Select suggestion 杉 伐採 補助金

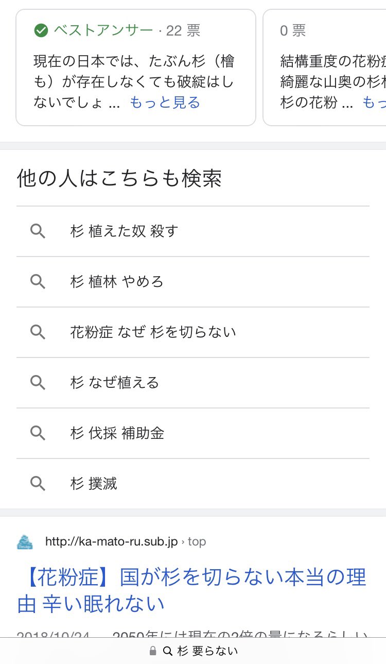point(193,433)
